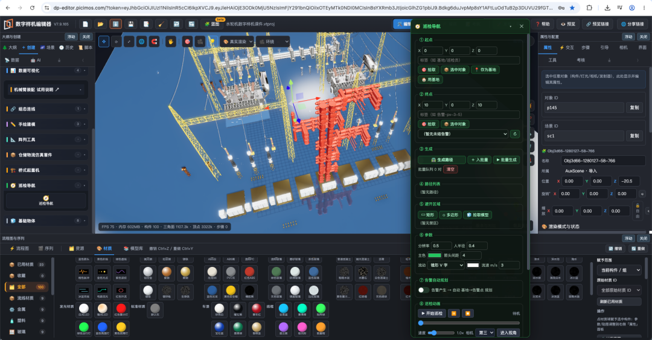Click the save floppy disk icon
This screenshot has width=652, height=340.
click(130, 24)
